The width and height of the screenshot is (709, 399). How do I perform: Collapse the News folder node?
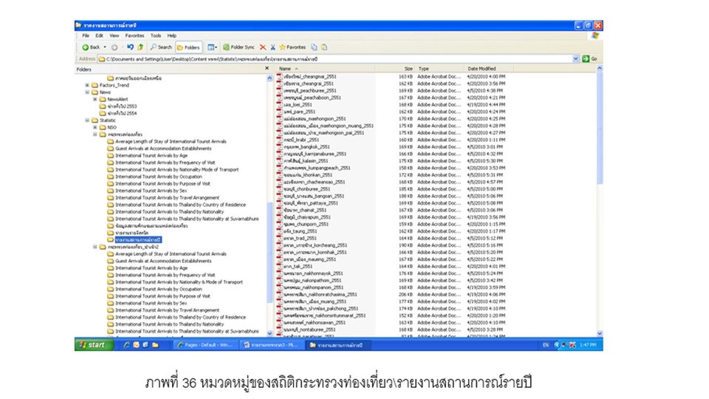click(x=87, y=92)
